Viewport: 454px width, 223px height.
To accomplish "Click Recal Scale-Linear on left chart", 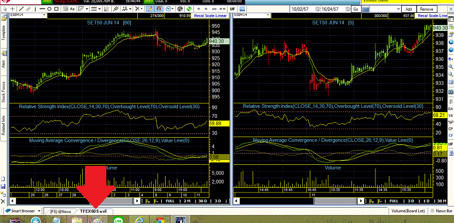I will (x=211, y=15).
